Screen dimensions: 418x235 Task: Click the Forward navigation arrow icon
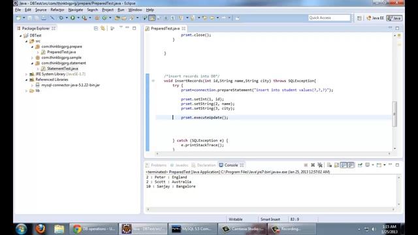pyautogui.click(x=224, y=18)
